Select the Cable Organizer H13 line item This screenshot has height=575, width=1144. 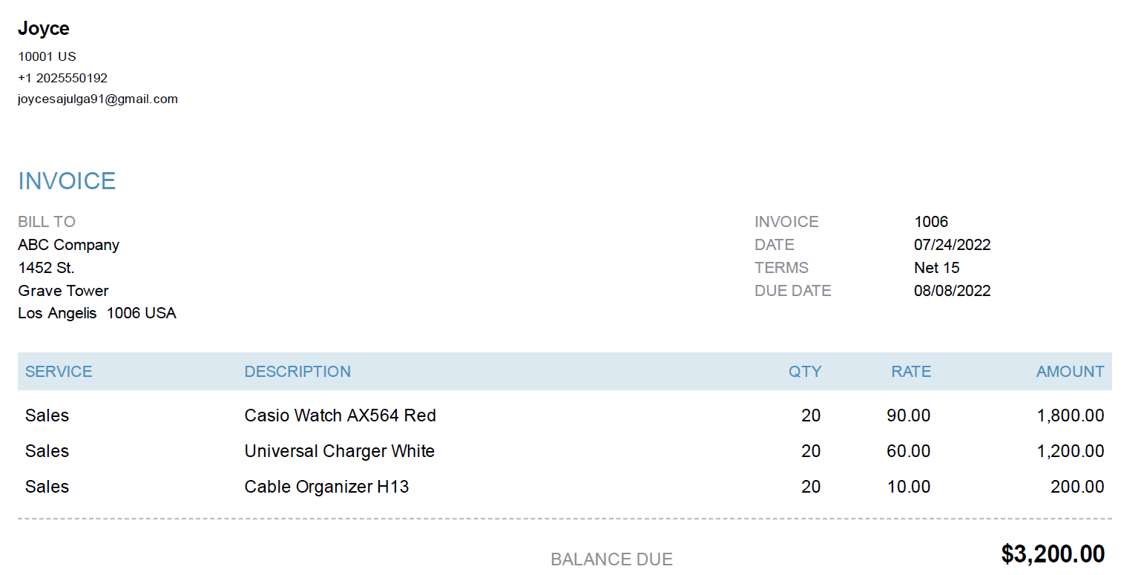tap(326, 487)
